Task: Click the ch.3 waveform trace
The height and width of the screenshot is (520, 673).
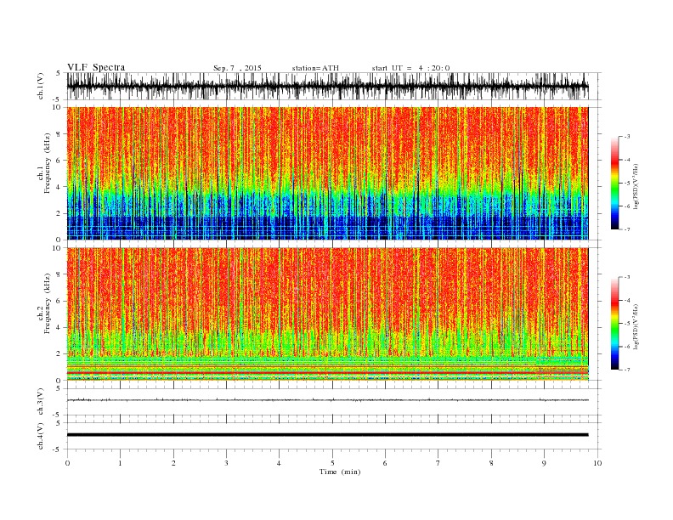Action: pos(327,400)
